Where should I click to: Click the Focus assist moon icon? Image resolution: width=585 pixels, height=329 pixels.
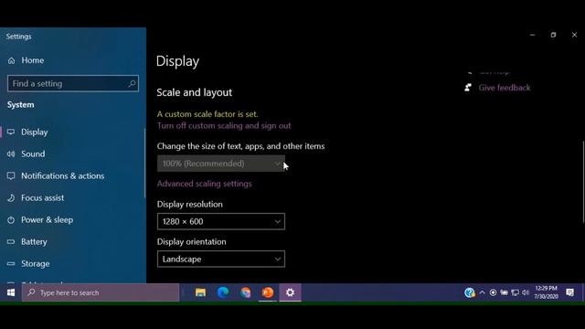pyautogui.click(x=11, y=197)
